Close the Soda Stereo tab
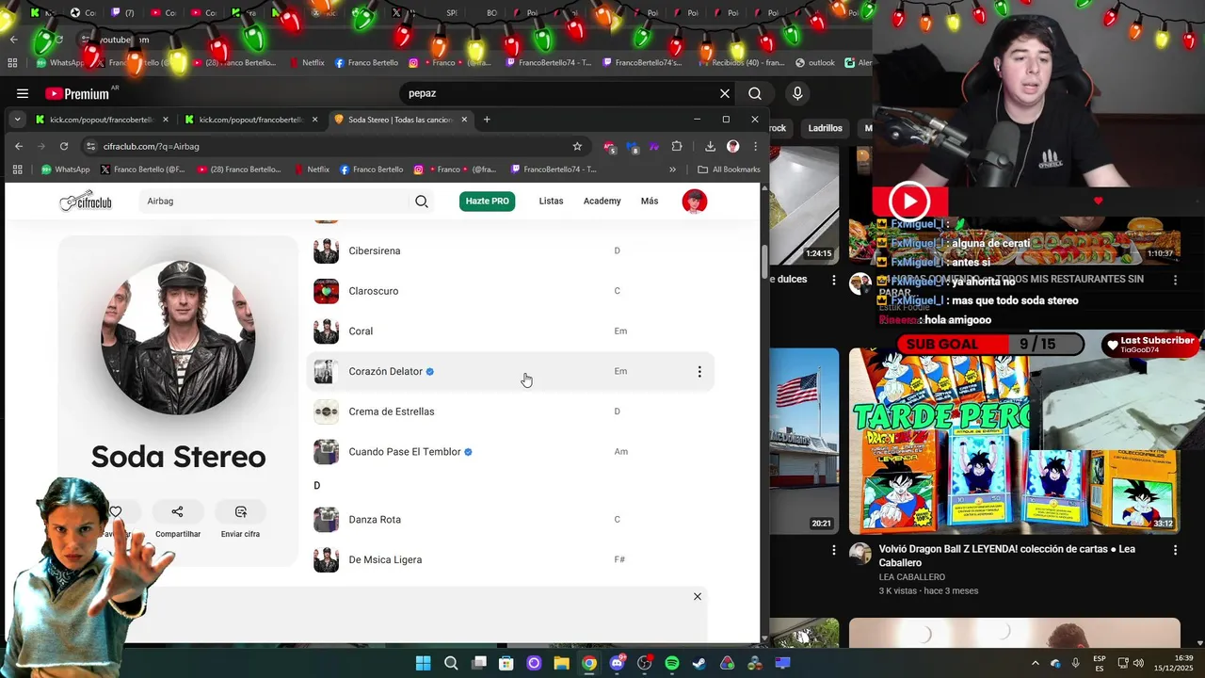Image resolution: width=1205 pixels, height=678 pixels. pos(464,120)
